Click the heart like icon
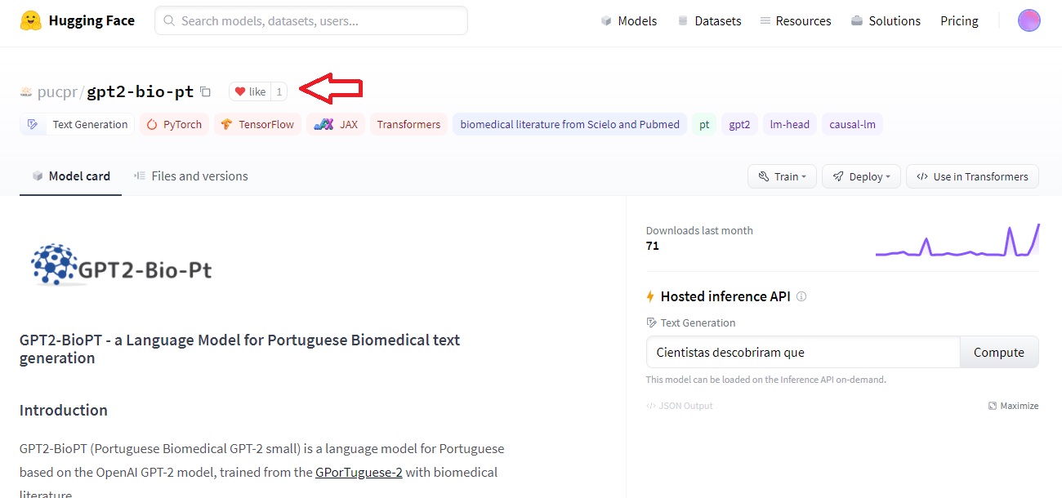The width and height of the screenshot is (1062, 498). click(240, 91)
